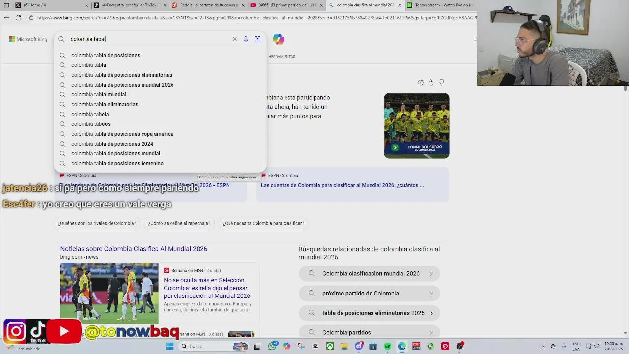Open the Windows Start menu
This screenshot has width=629, height=354.
(170, 346)
